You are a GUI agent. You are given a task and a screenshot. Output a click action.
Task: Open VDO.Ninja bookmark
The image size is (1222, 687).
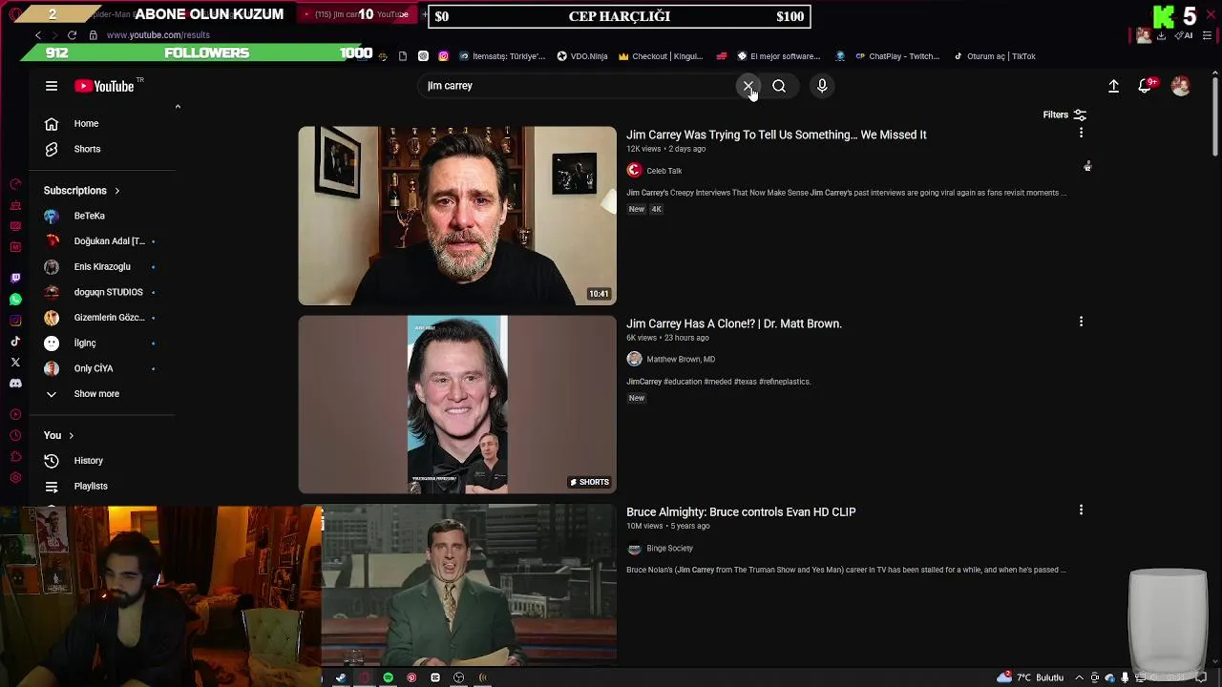click(x=582, y=56)
